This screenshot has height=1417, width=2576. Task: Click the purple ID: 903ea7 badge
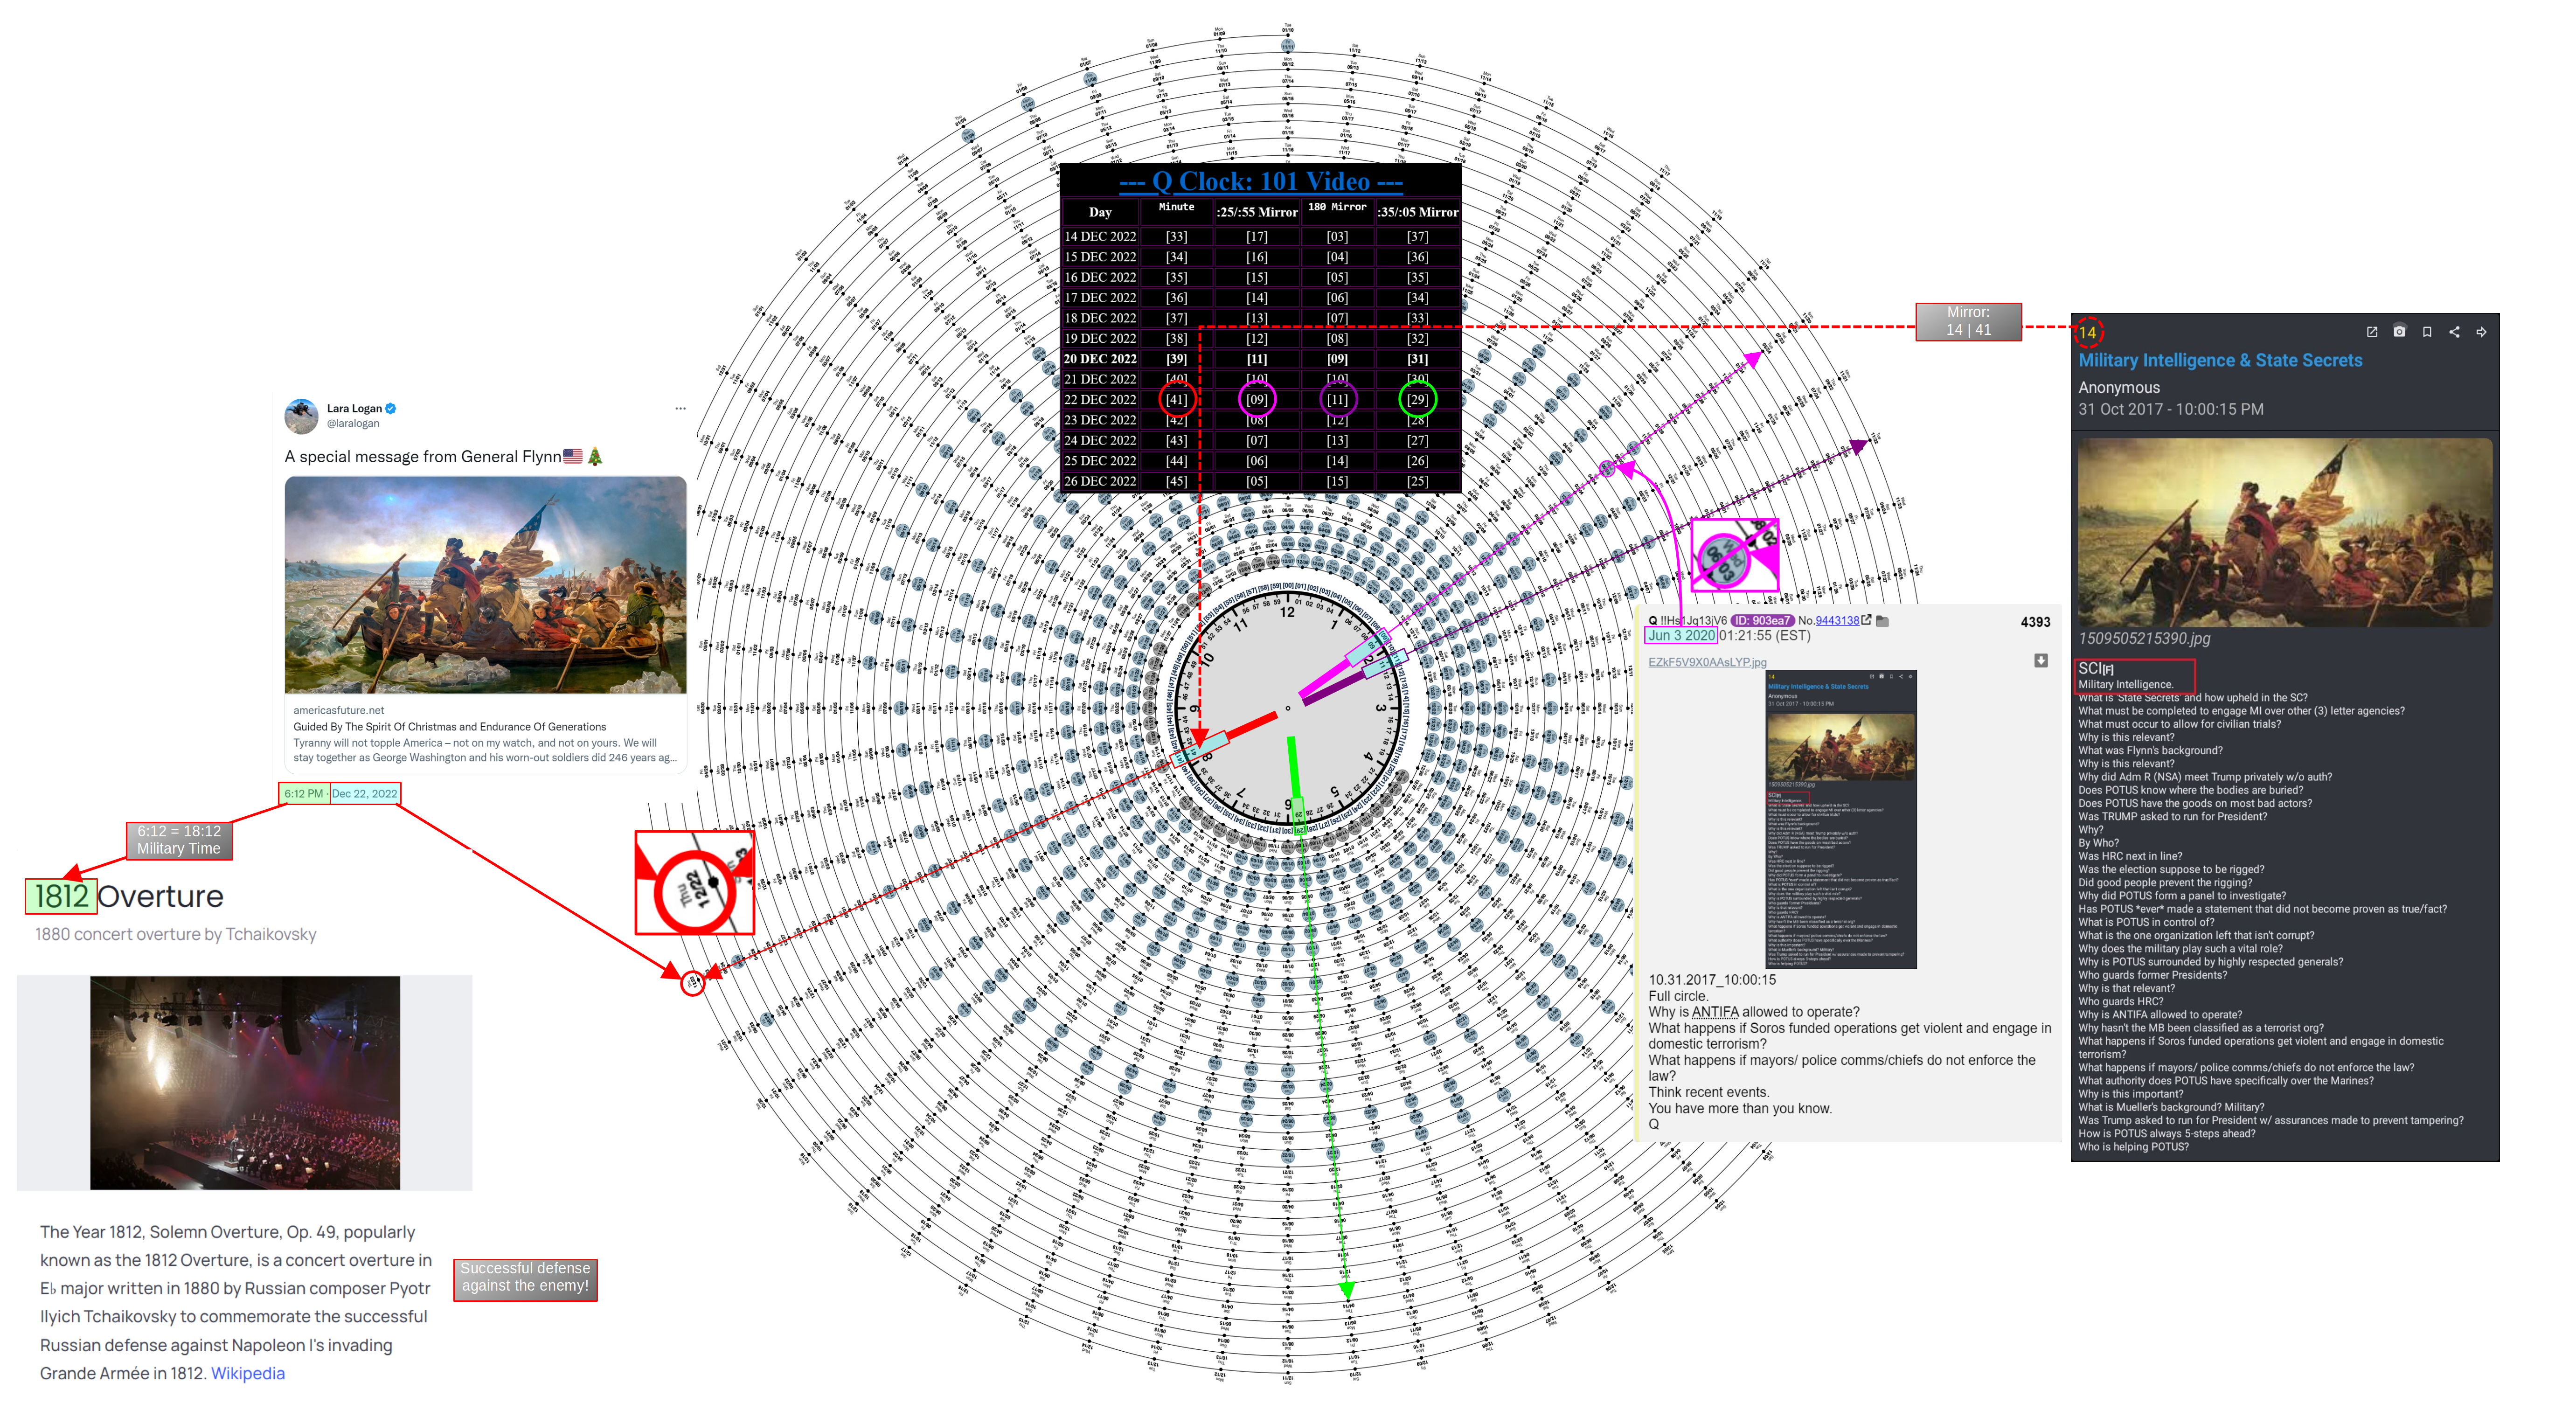point(1762,621)
